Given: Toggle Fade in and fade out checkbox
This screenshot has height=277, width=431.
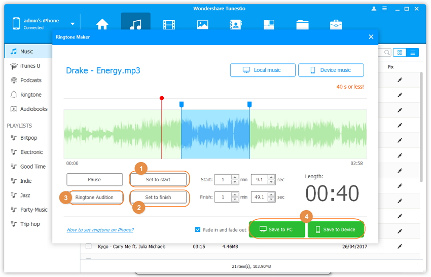Looking at the screenshot, I should pyautogui.click(x=198, y=229).
